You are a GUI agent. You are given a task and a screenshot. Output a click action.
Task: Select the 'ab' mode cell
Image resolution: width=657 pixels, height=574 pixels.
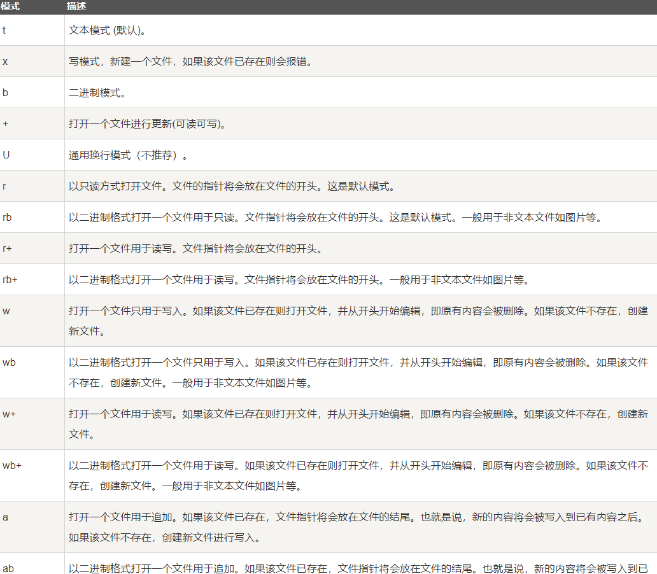click(32, 564)
